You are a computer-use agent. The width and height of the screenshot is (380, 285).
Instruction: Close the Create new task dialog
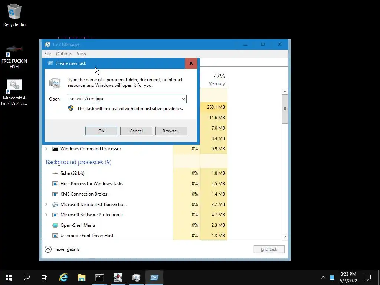pyautogui.click(x=191, y=63)
